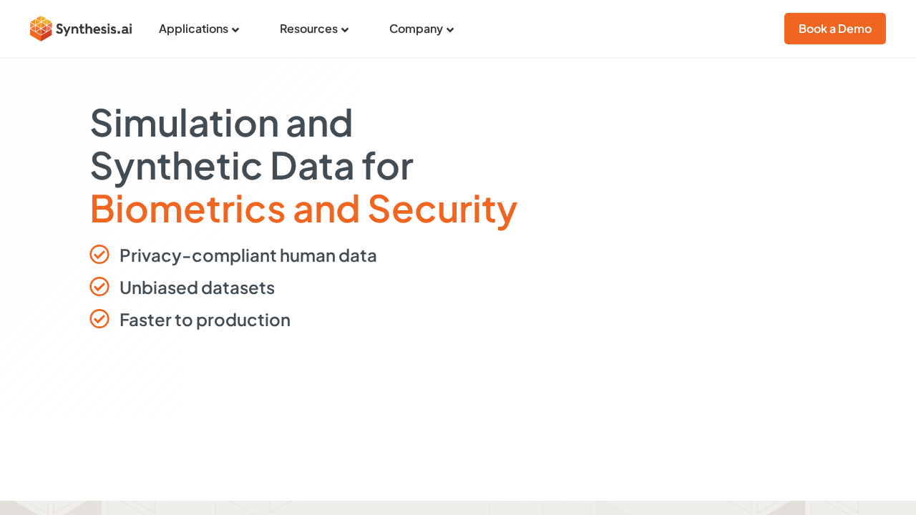Click the checkmark icon beside Faster to production
Viewport: 916px width, 515px height.
tap(99, 319)
